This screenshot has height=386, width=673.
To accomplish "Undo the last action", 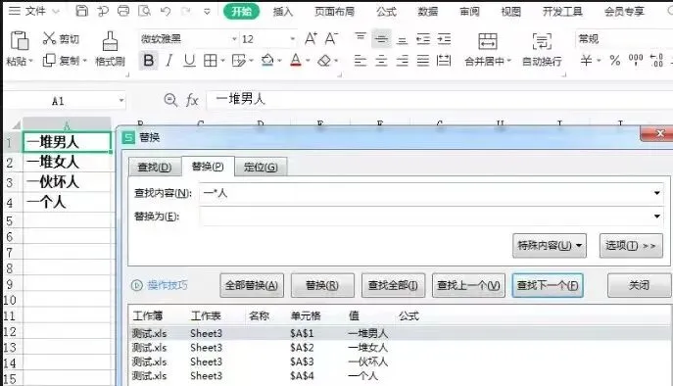I will point(166,11).
